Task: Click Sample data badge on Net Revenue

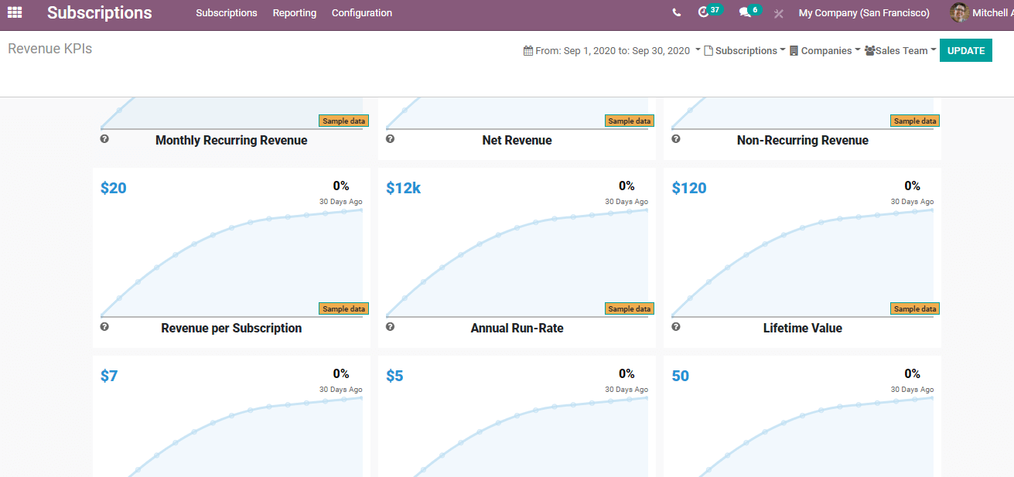Action: 630,121
